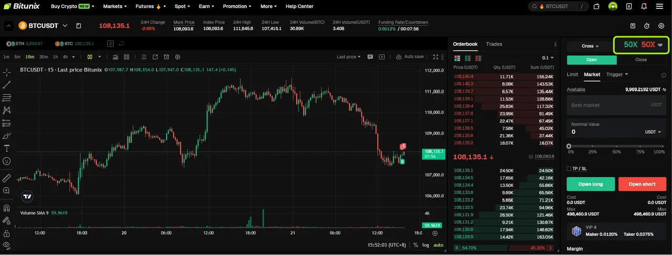Viewport: 672px width, 255px height.
Task: Select the crosshair cursor tool
Action: (x=7, y=72)
